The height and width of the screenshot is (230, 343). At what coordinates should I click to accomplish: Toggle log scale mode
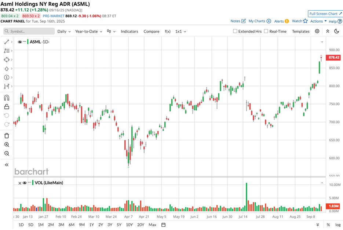(338, 225)
